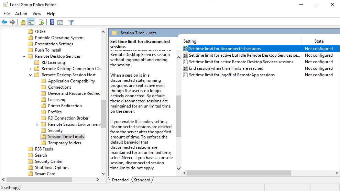Click the Back arrow toolbar icon
The height and width of the screenshot is (191, 340).
point(4,22)
